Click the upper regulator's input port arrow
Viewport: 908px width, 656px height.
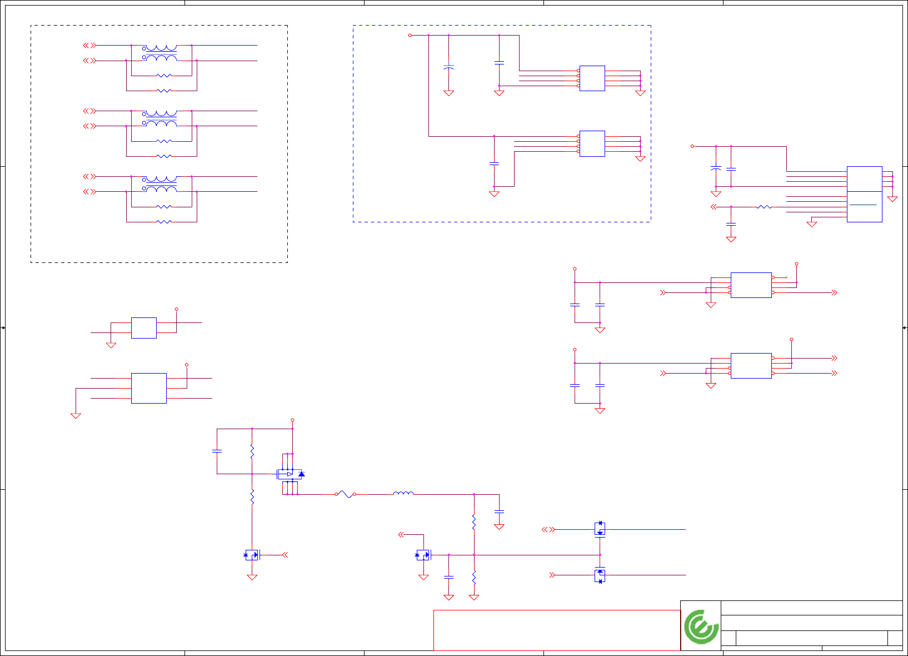pos(663,292)
